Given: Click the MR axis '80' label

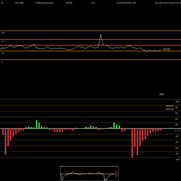Looking at the screenshot, I should coord(177,108).
